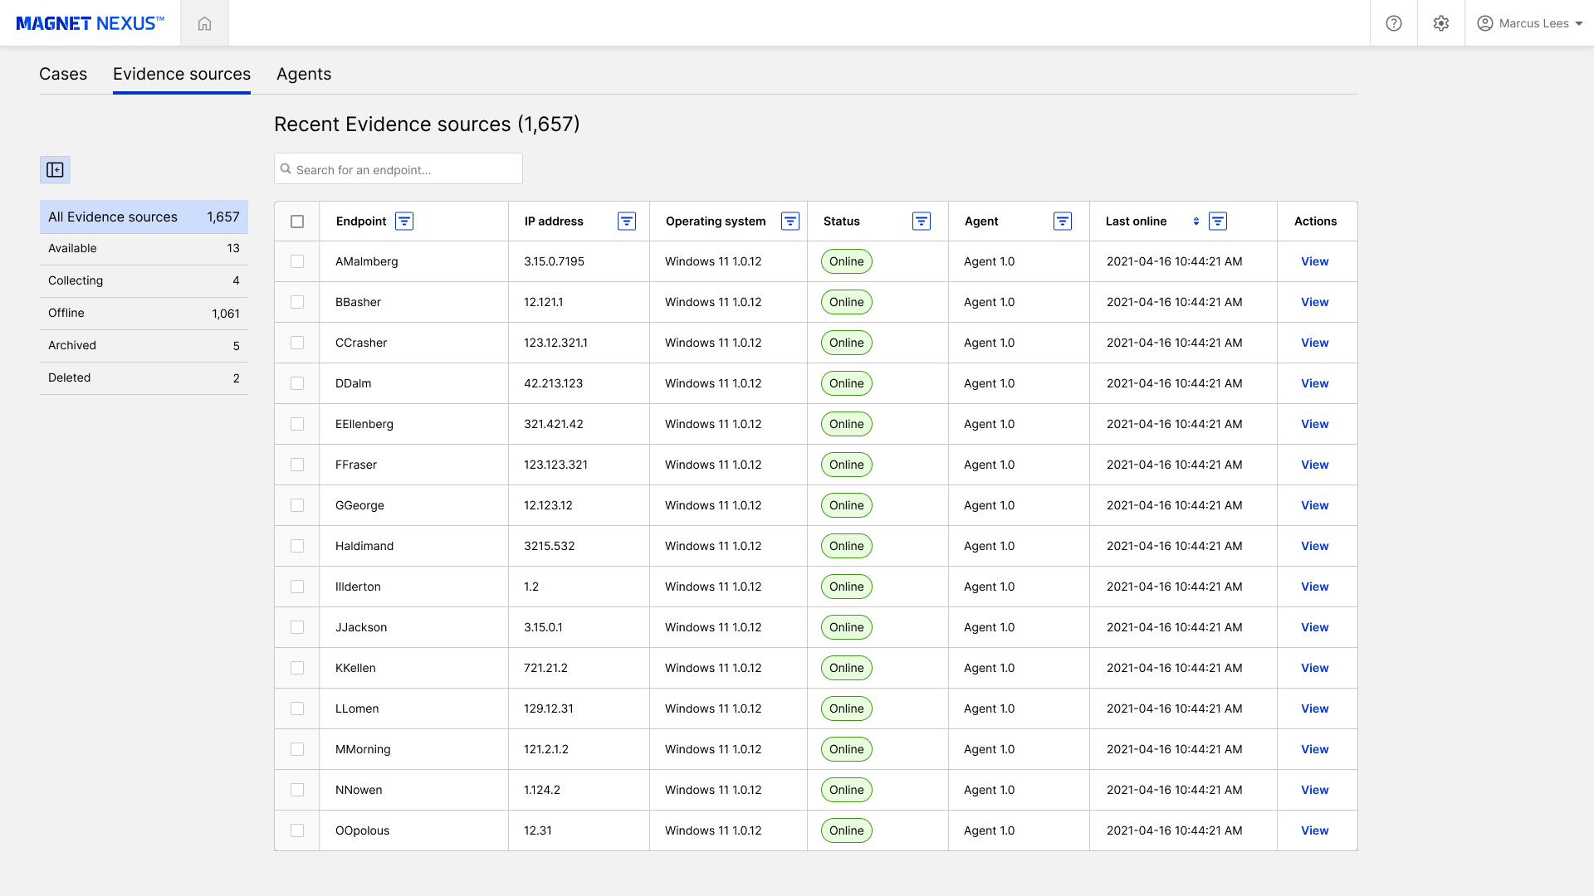The height and width of the screenshot is (896, 1594).
Task: Open the filter for the Endpoint column
Action: point(404,221)
